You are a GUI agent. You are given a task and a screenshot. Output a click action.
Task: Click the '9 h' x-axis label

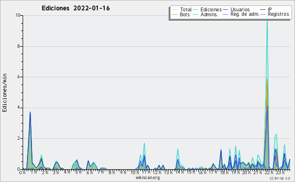click(x=123, y=173)
